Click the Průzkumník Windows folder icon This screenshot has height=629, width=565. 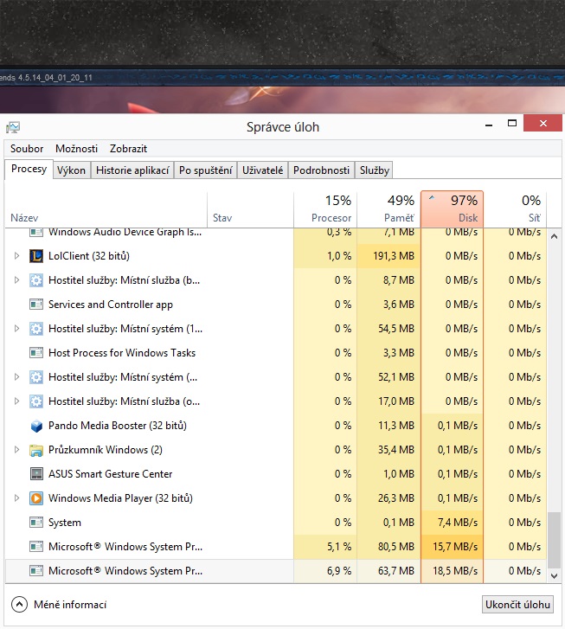[x=36, y=450]
